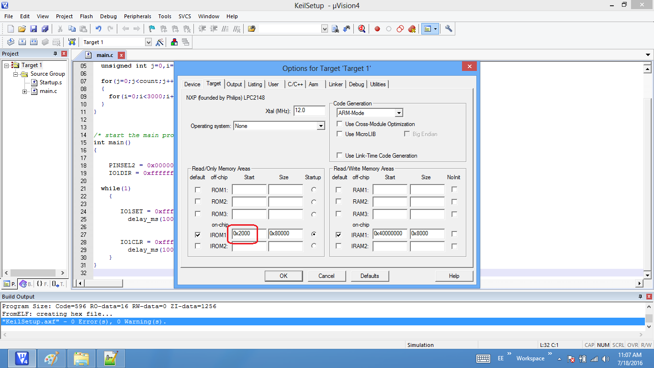Uncheck the IROM1 default checkbox
Viewport: 654px width, 368px height.
pos(198,235)
